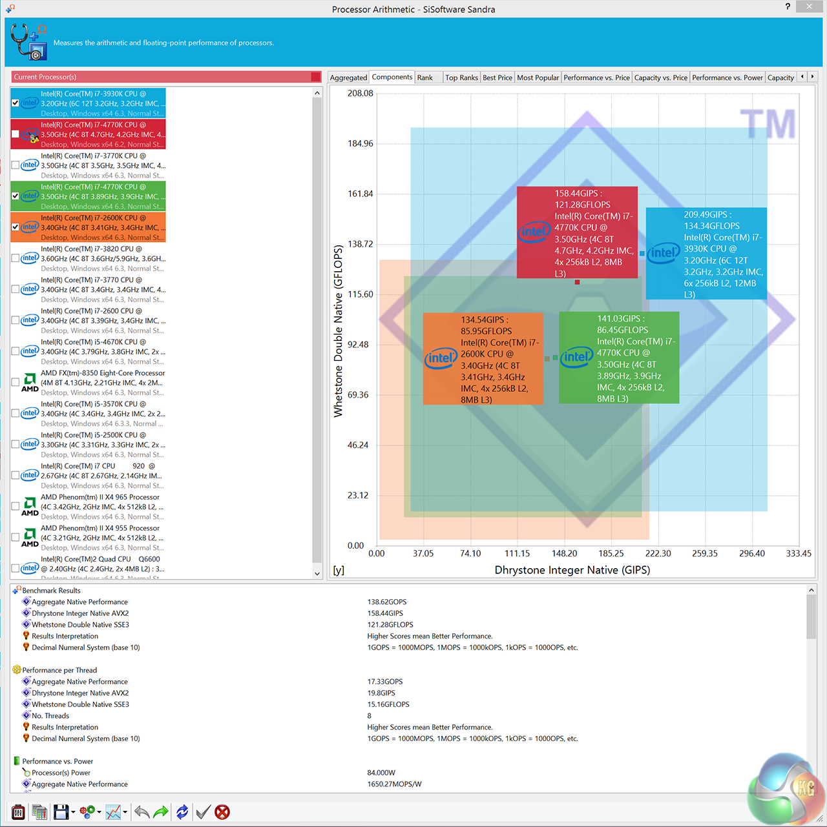
Task: Click the No. Threads diamond icon
Action: coord(26,715)
